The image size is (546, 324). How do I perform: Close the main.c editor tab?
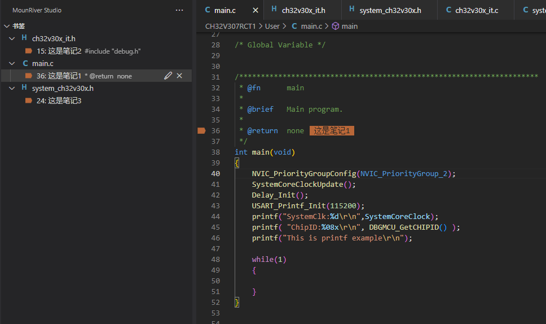(x=255, y=10)
